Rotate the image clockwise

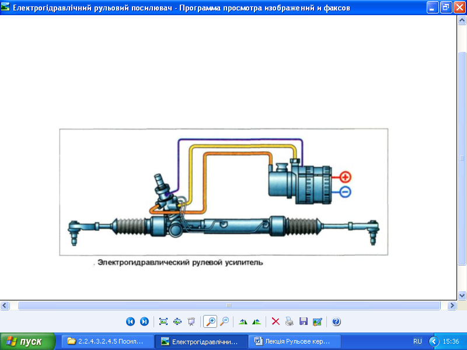[x=243, y=321]
